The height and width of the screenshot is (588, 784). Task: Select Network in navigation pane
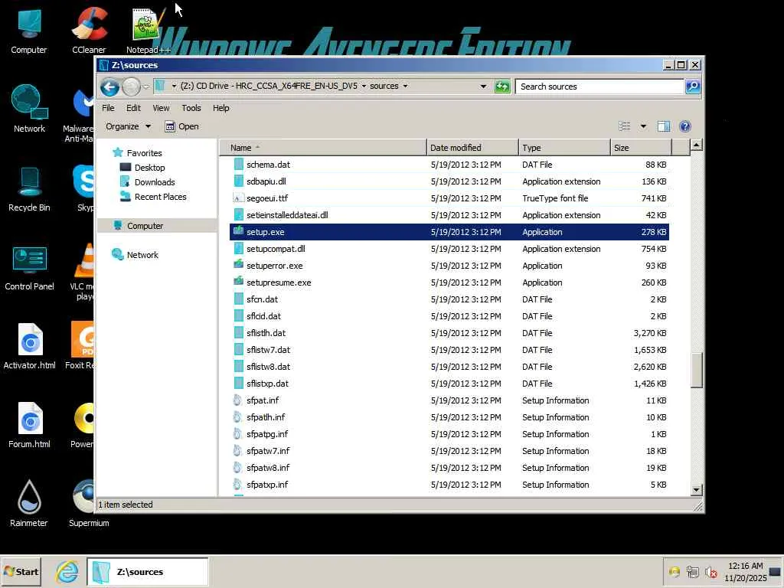click(x=142, y=254)
